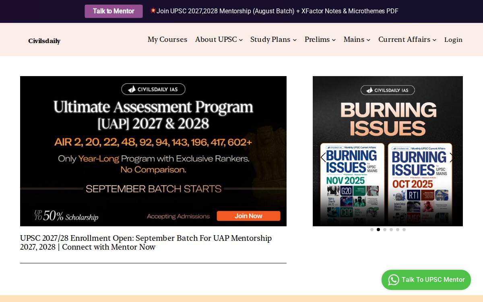Show next slide in Burning Issues carousel

(x=452, y=157)
